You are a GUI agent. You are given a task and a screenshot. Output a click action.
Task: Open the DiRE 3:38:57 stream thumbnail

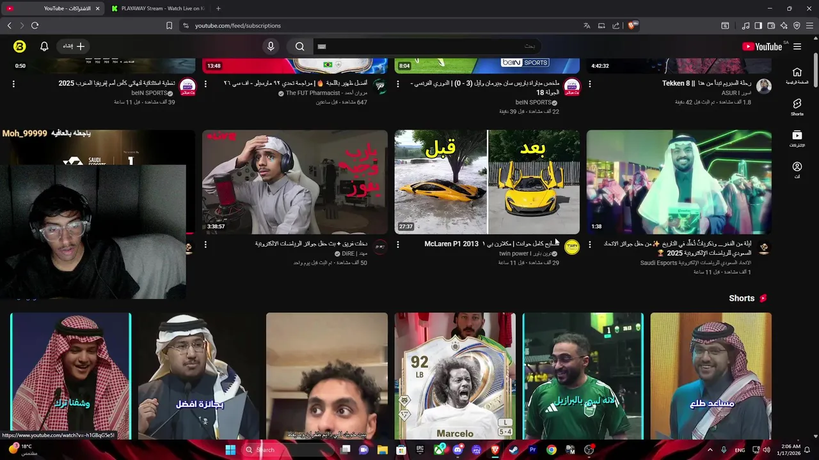point(295,182)
